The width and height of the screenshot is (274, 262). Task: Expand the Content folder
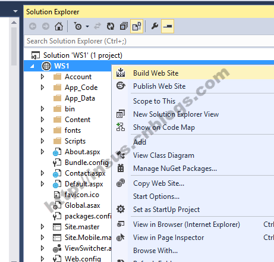pos(42,120)
